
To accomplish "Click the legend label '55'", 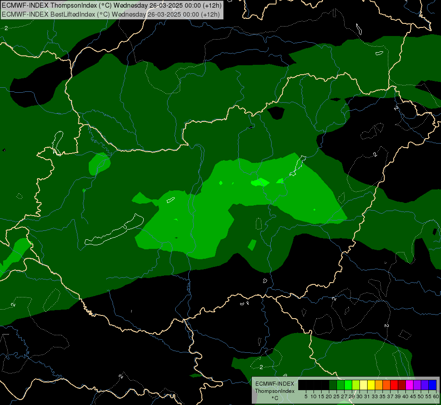I will (x=428, y=396).
